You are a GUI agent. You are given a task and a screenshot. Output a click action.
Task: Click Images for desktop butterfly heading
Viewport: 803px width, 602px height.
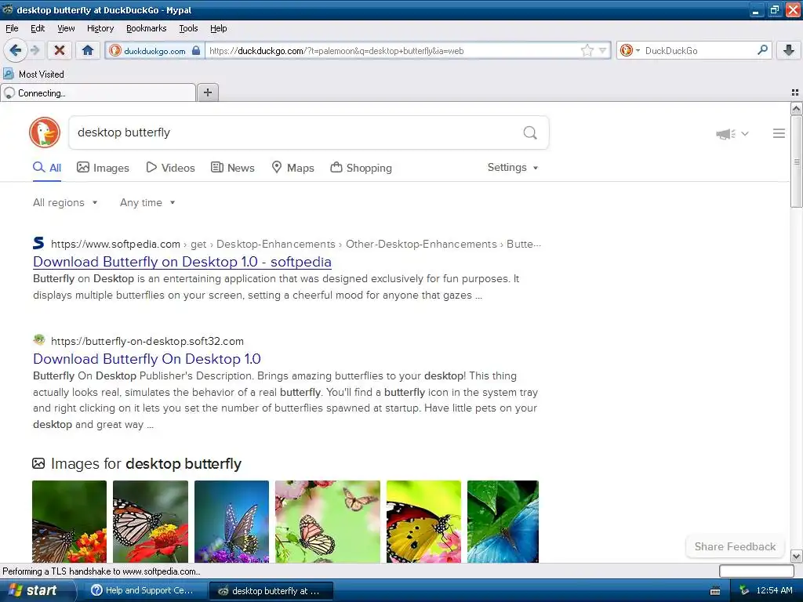point(146,464)
